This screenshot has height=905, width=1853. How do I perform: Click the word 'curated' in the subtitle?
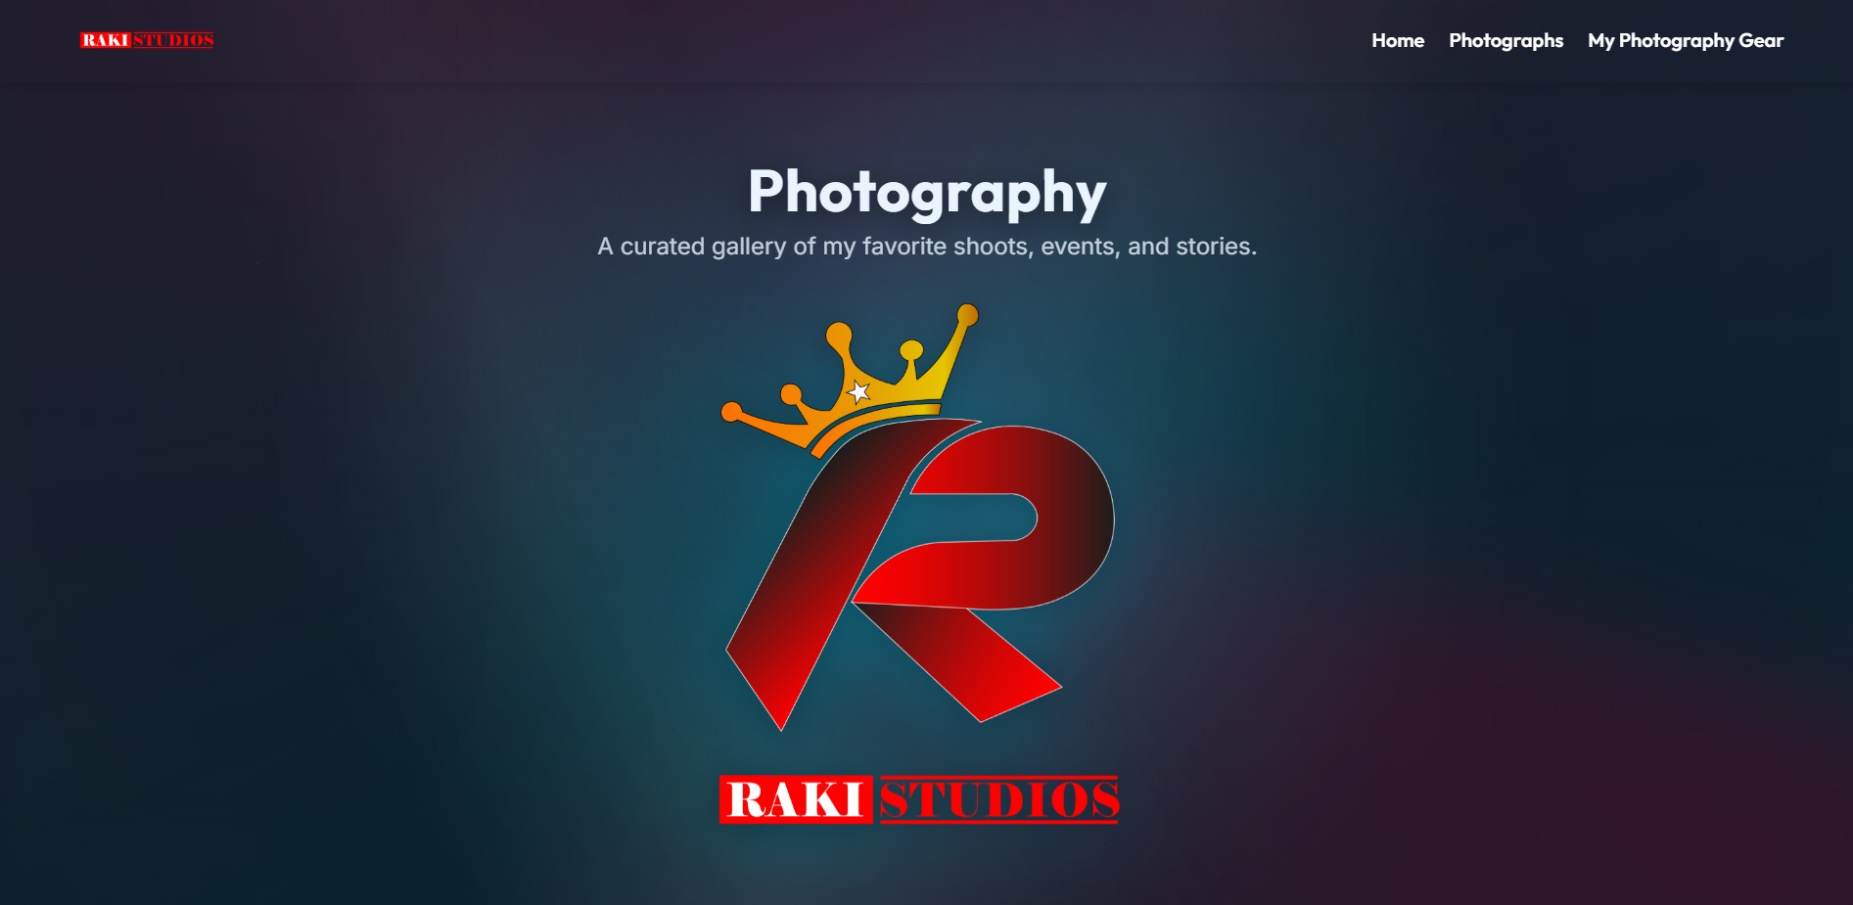point(662,247)
